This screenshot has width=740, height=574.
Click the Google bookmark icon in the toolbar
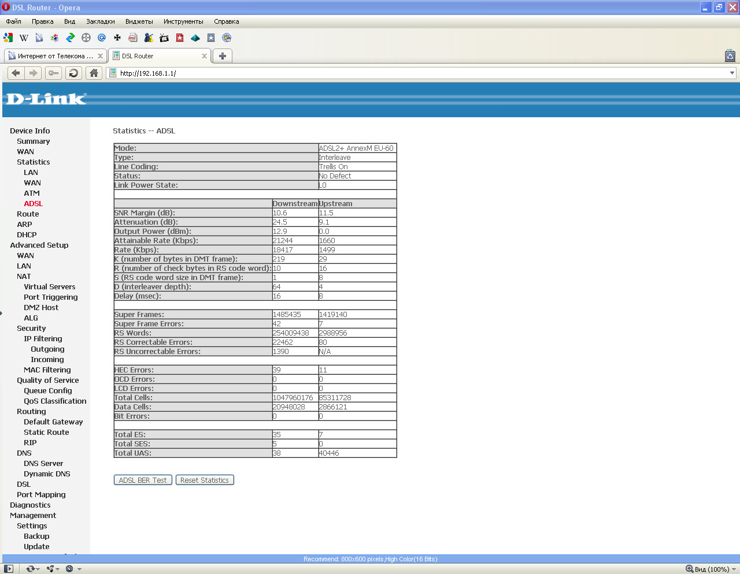click(x=8, y=38)
